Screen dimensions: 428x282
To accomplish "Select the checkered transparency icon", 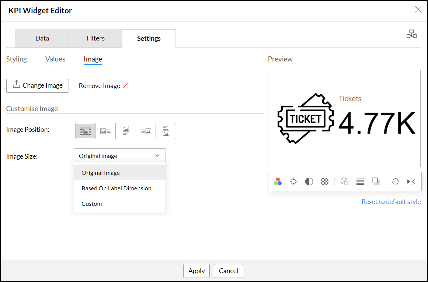I will click(x=324, y=181).
